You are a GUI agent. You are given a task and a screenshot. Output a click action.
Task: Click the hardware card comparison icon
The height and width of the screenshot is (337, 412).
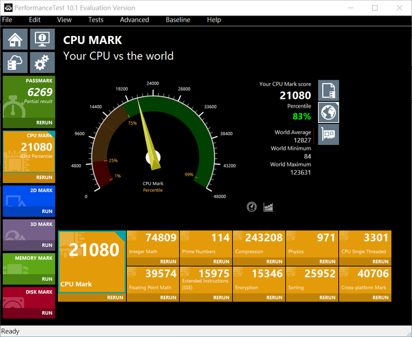328,134
